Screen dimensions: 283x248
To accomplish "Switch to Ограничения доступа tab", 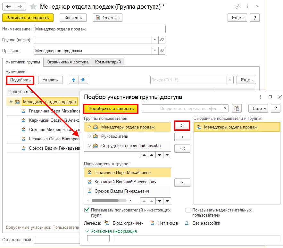I will click(x=67, y=62).
